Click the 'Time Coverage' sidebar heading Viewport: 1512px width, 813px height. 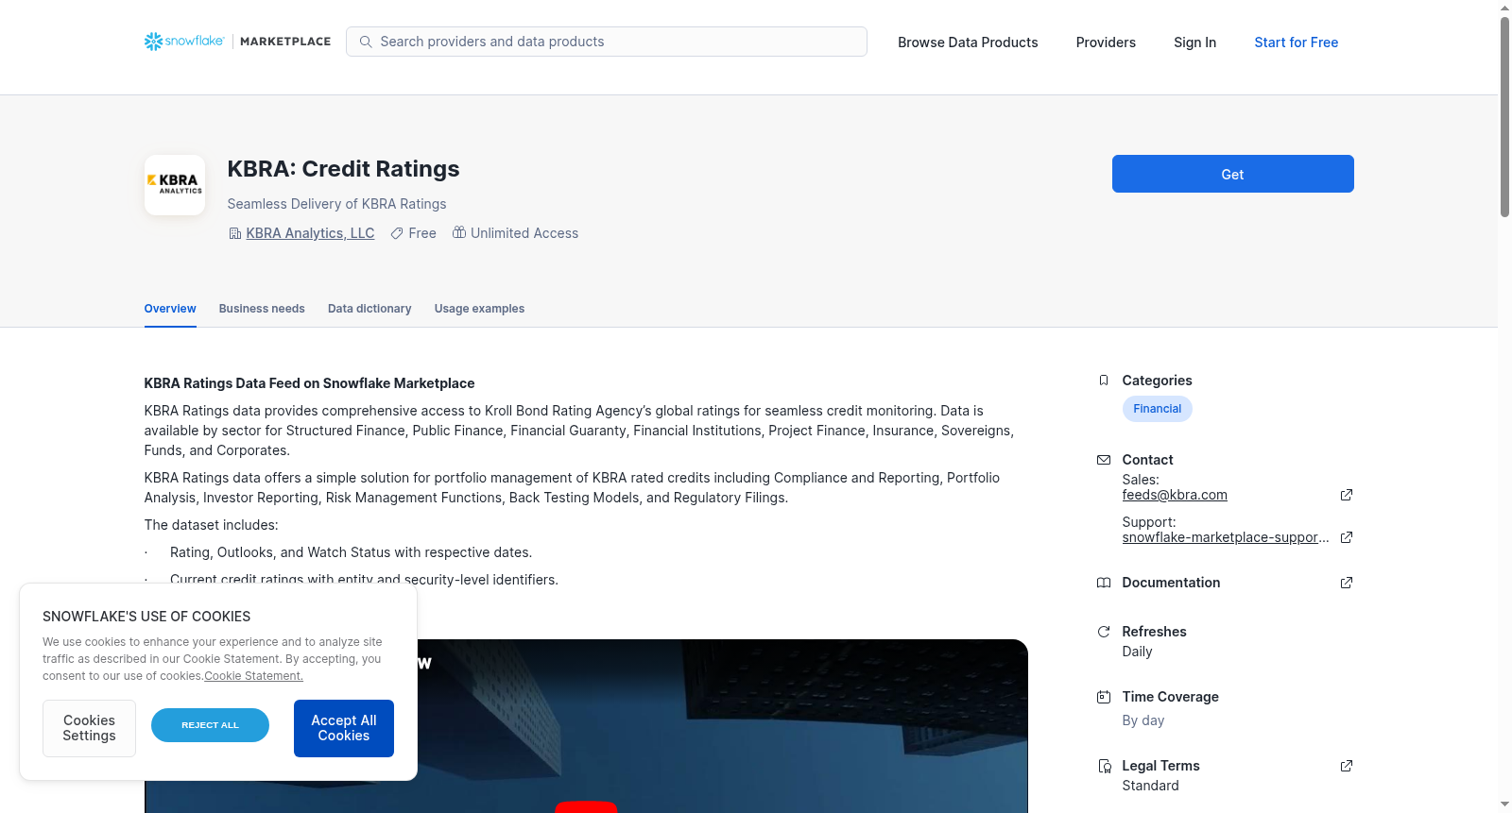[1170, 697]
